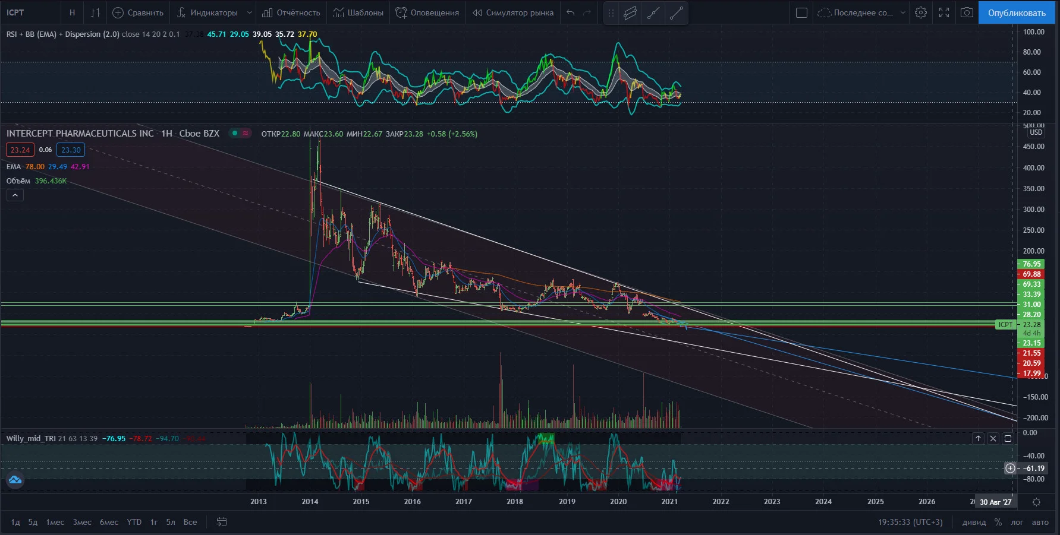Set the chart range to 1г
This screenshot has width=1060, height=535.
tap(154, 523)
